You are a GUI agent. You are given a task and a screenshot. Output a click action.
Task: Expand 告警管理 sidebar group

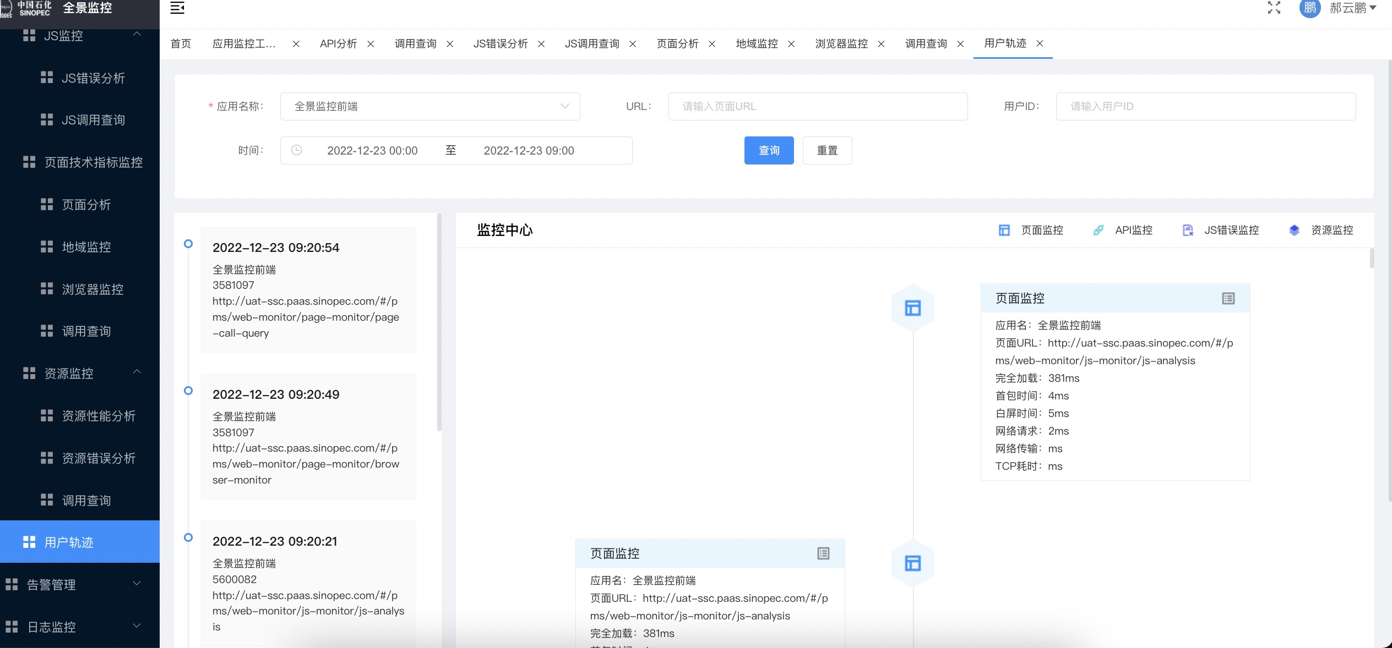click(80, 585)
